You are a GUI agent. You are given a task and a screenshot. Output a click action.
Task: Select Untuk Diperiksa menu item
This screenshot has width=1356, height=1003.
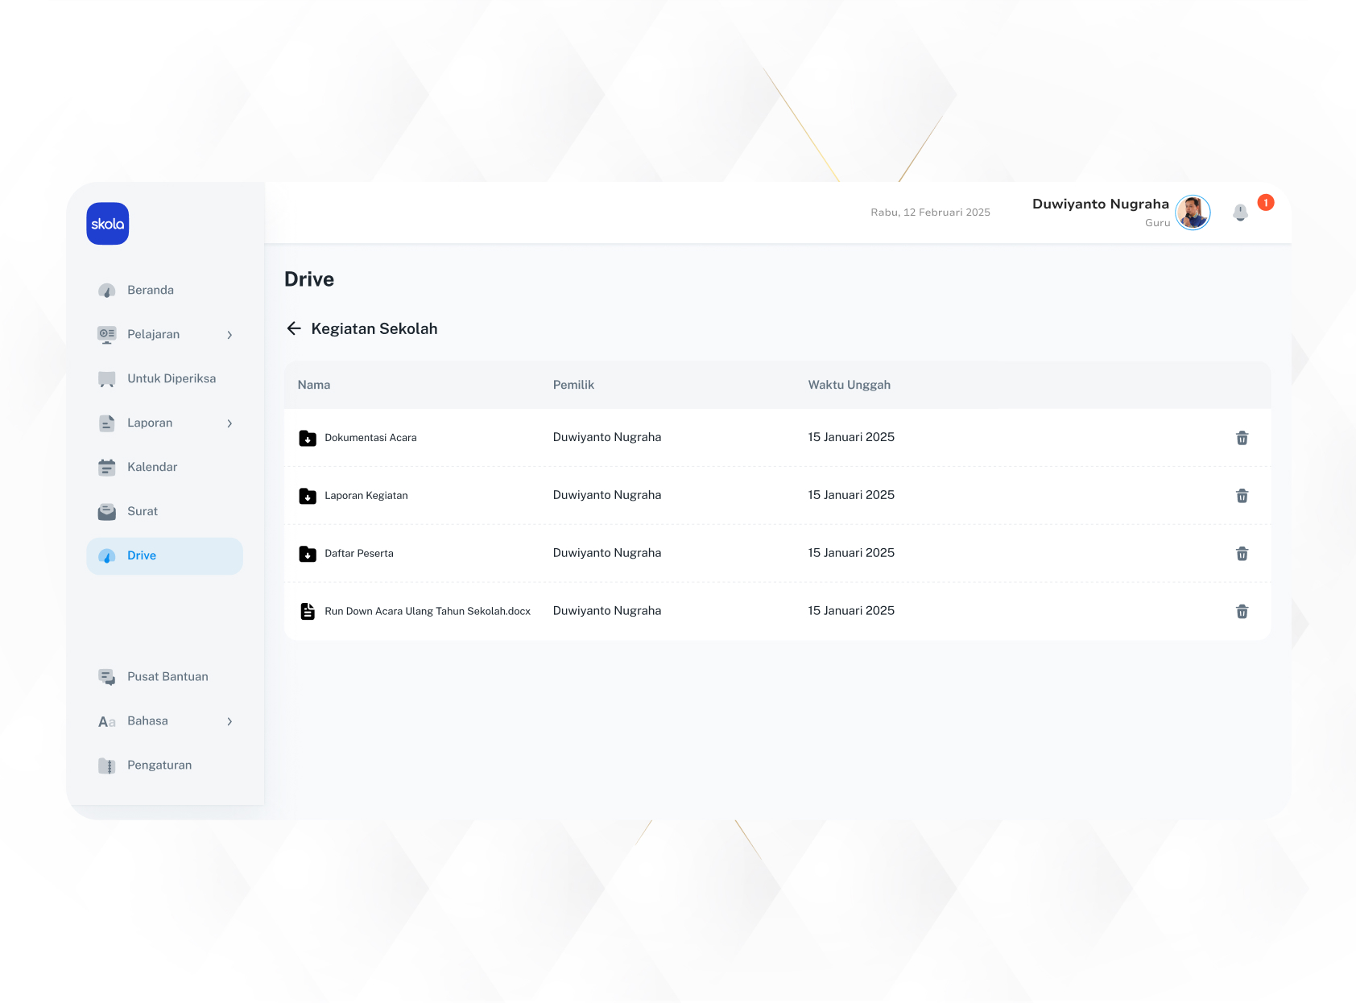[171, 378]
